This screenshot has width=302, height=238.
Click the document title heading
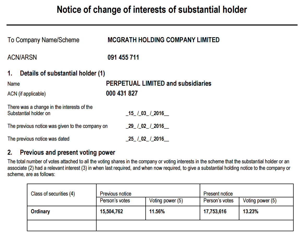pos(152,10)
